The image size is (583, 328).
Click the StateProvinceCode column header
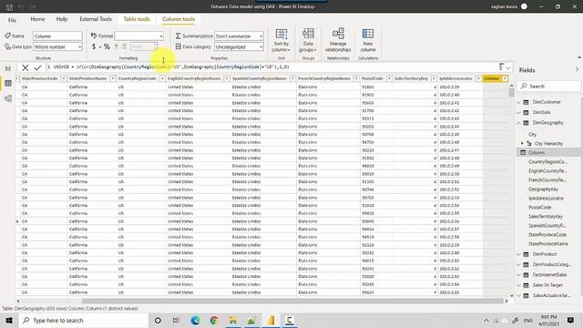(39, 78)
